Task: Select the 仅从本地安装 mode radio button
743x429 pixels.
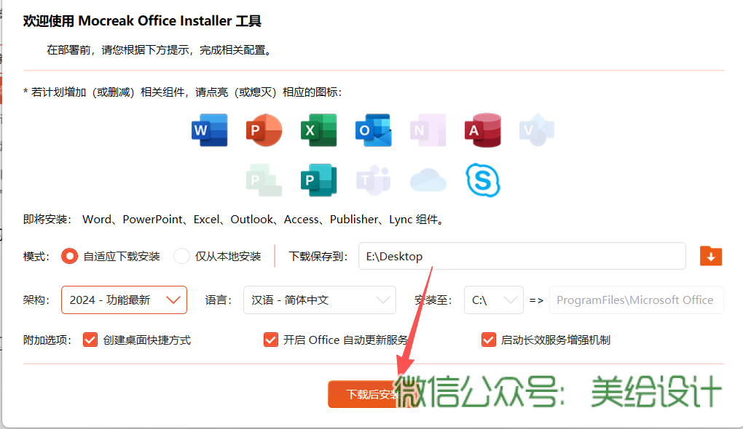Action: coord(181,256)
